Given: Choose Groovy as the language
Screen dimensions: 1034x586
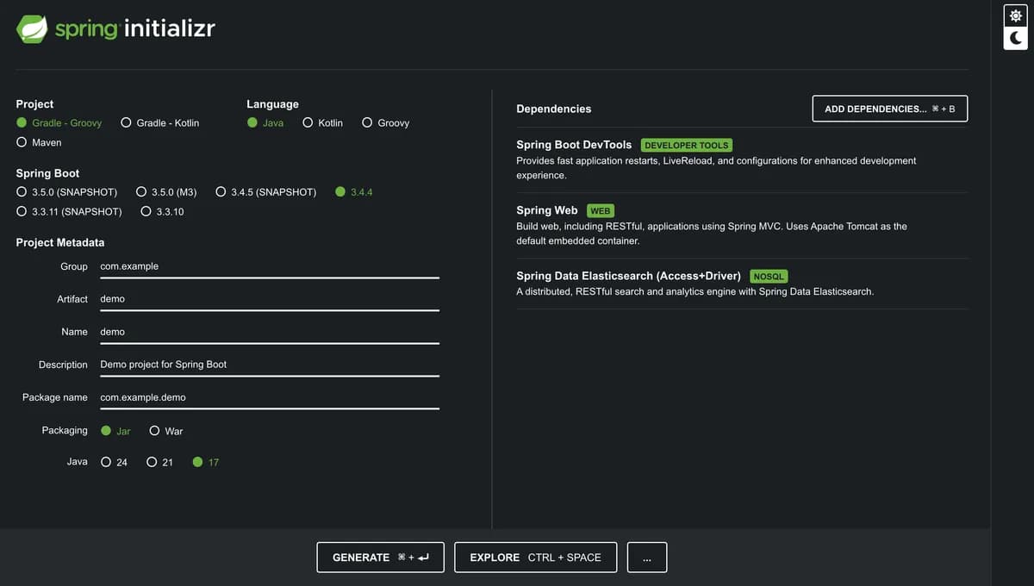Looking at the screenshot, I should click(x=385, y=123).
